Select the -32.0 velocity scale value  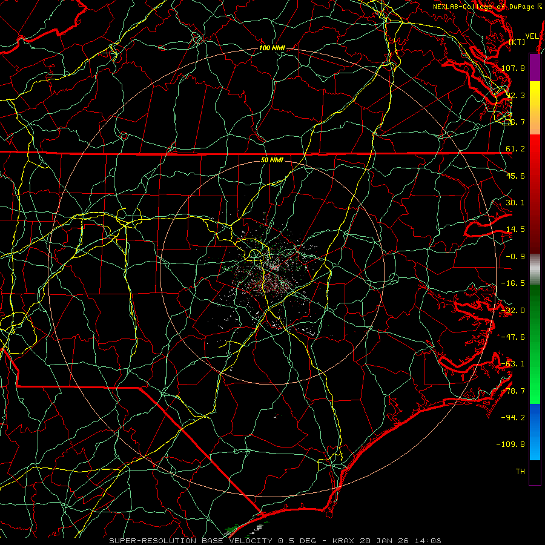pyautogui.click(x=513, y=311)
